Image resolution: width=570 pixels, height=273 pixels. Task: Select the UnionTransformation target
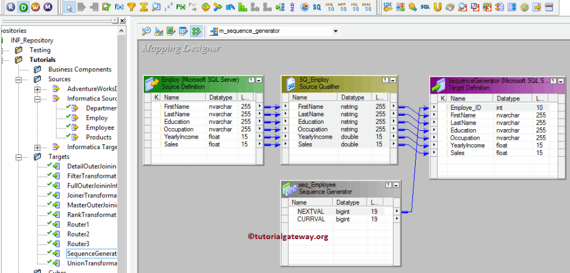coord(92,263)
